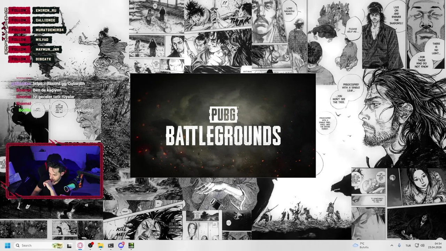
Task: Open the volume speaker tray icon
Action: [x=423, y=245]
